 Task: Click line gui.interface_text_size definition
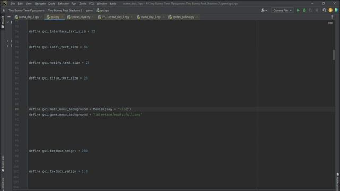click(x=62, y=31)
